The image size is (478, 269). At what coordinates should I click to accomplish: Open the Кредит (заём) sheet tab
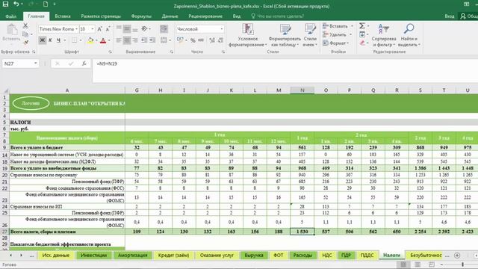(173, 256)
